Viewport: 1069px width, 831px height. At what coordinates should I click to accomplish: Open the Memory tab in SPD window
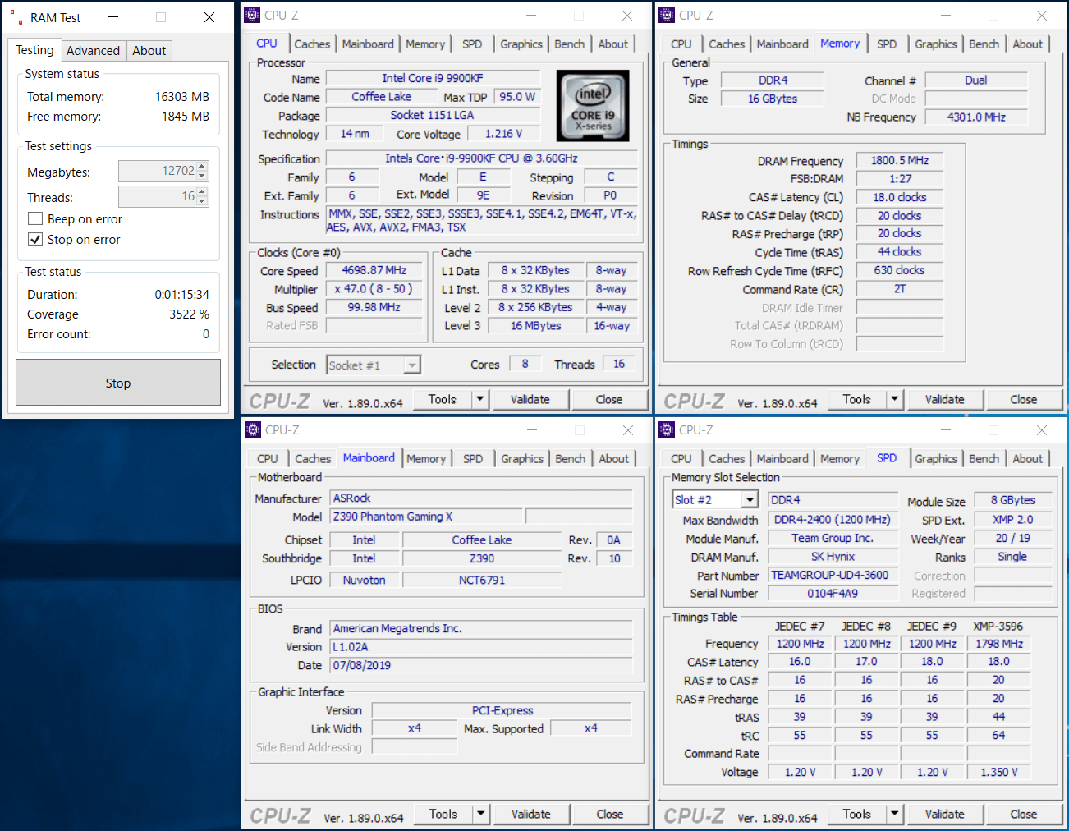840,459
